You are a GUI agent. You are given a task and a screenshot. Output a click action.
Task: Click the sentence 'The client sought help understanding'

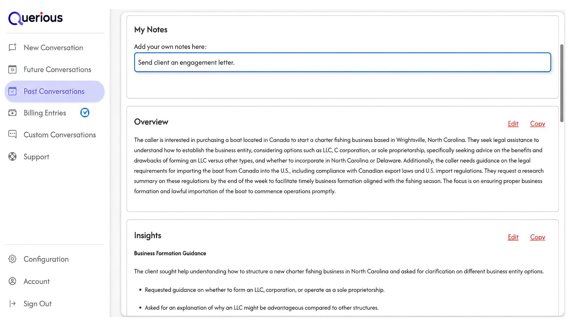[339, 272]
